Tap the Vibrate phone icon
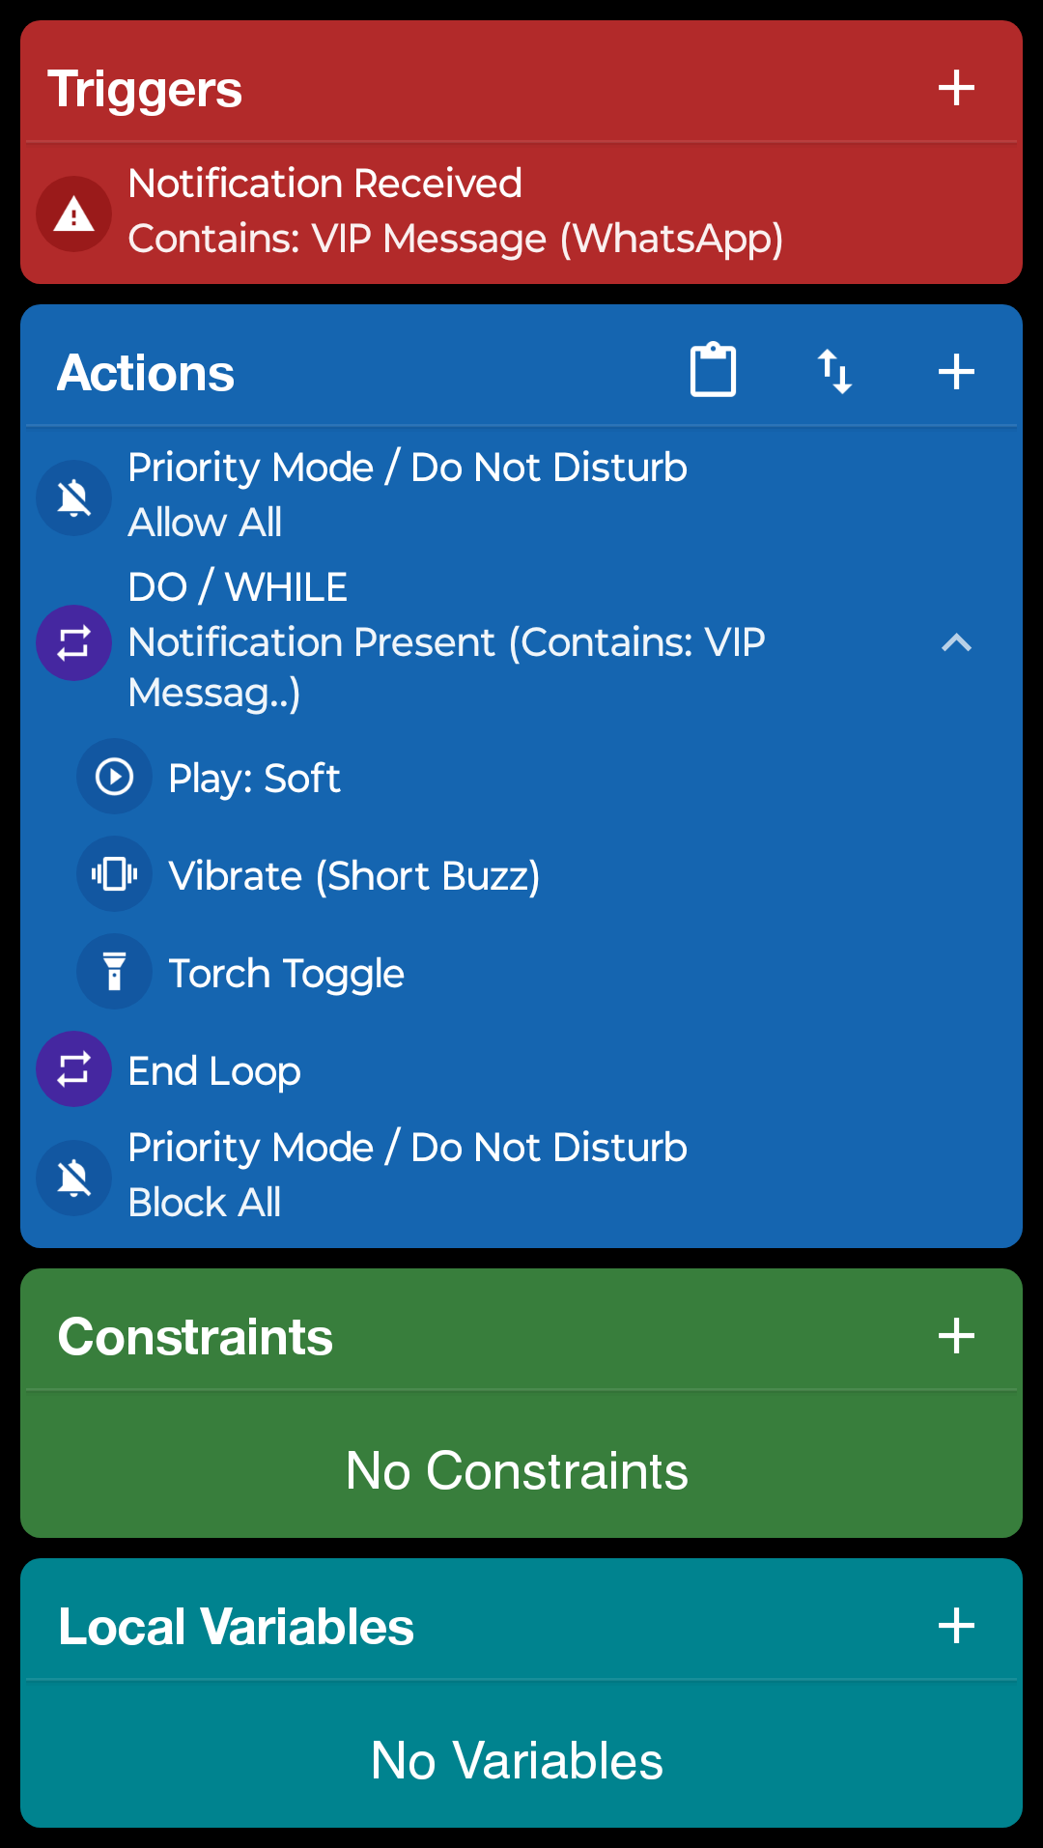 pos(115,874)
